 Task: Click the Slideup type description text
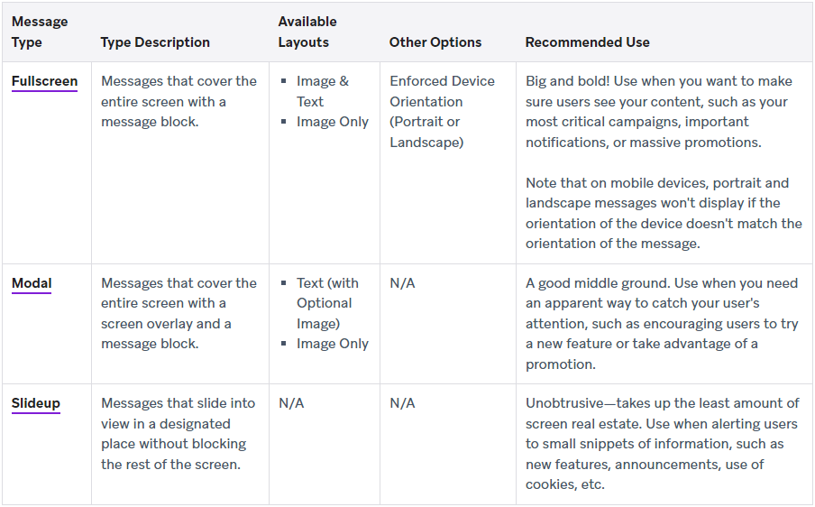pos(179,434)
